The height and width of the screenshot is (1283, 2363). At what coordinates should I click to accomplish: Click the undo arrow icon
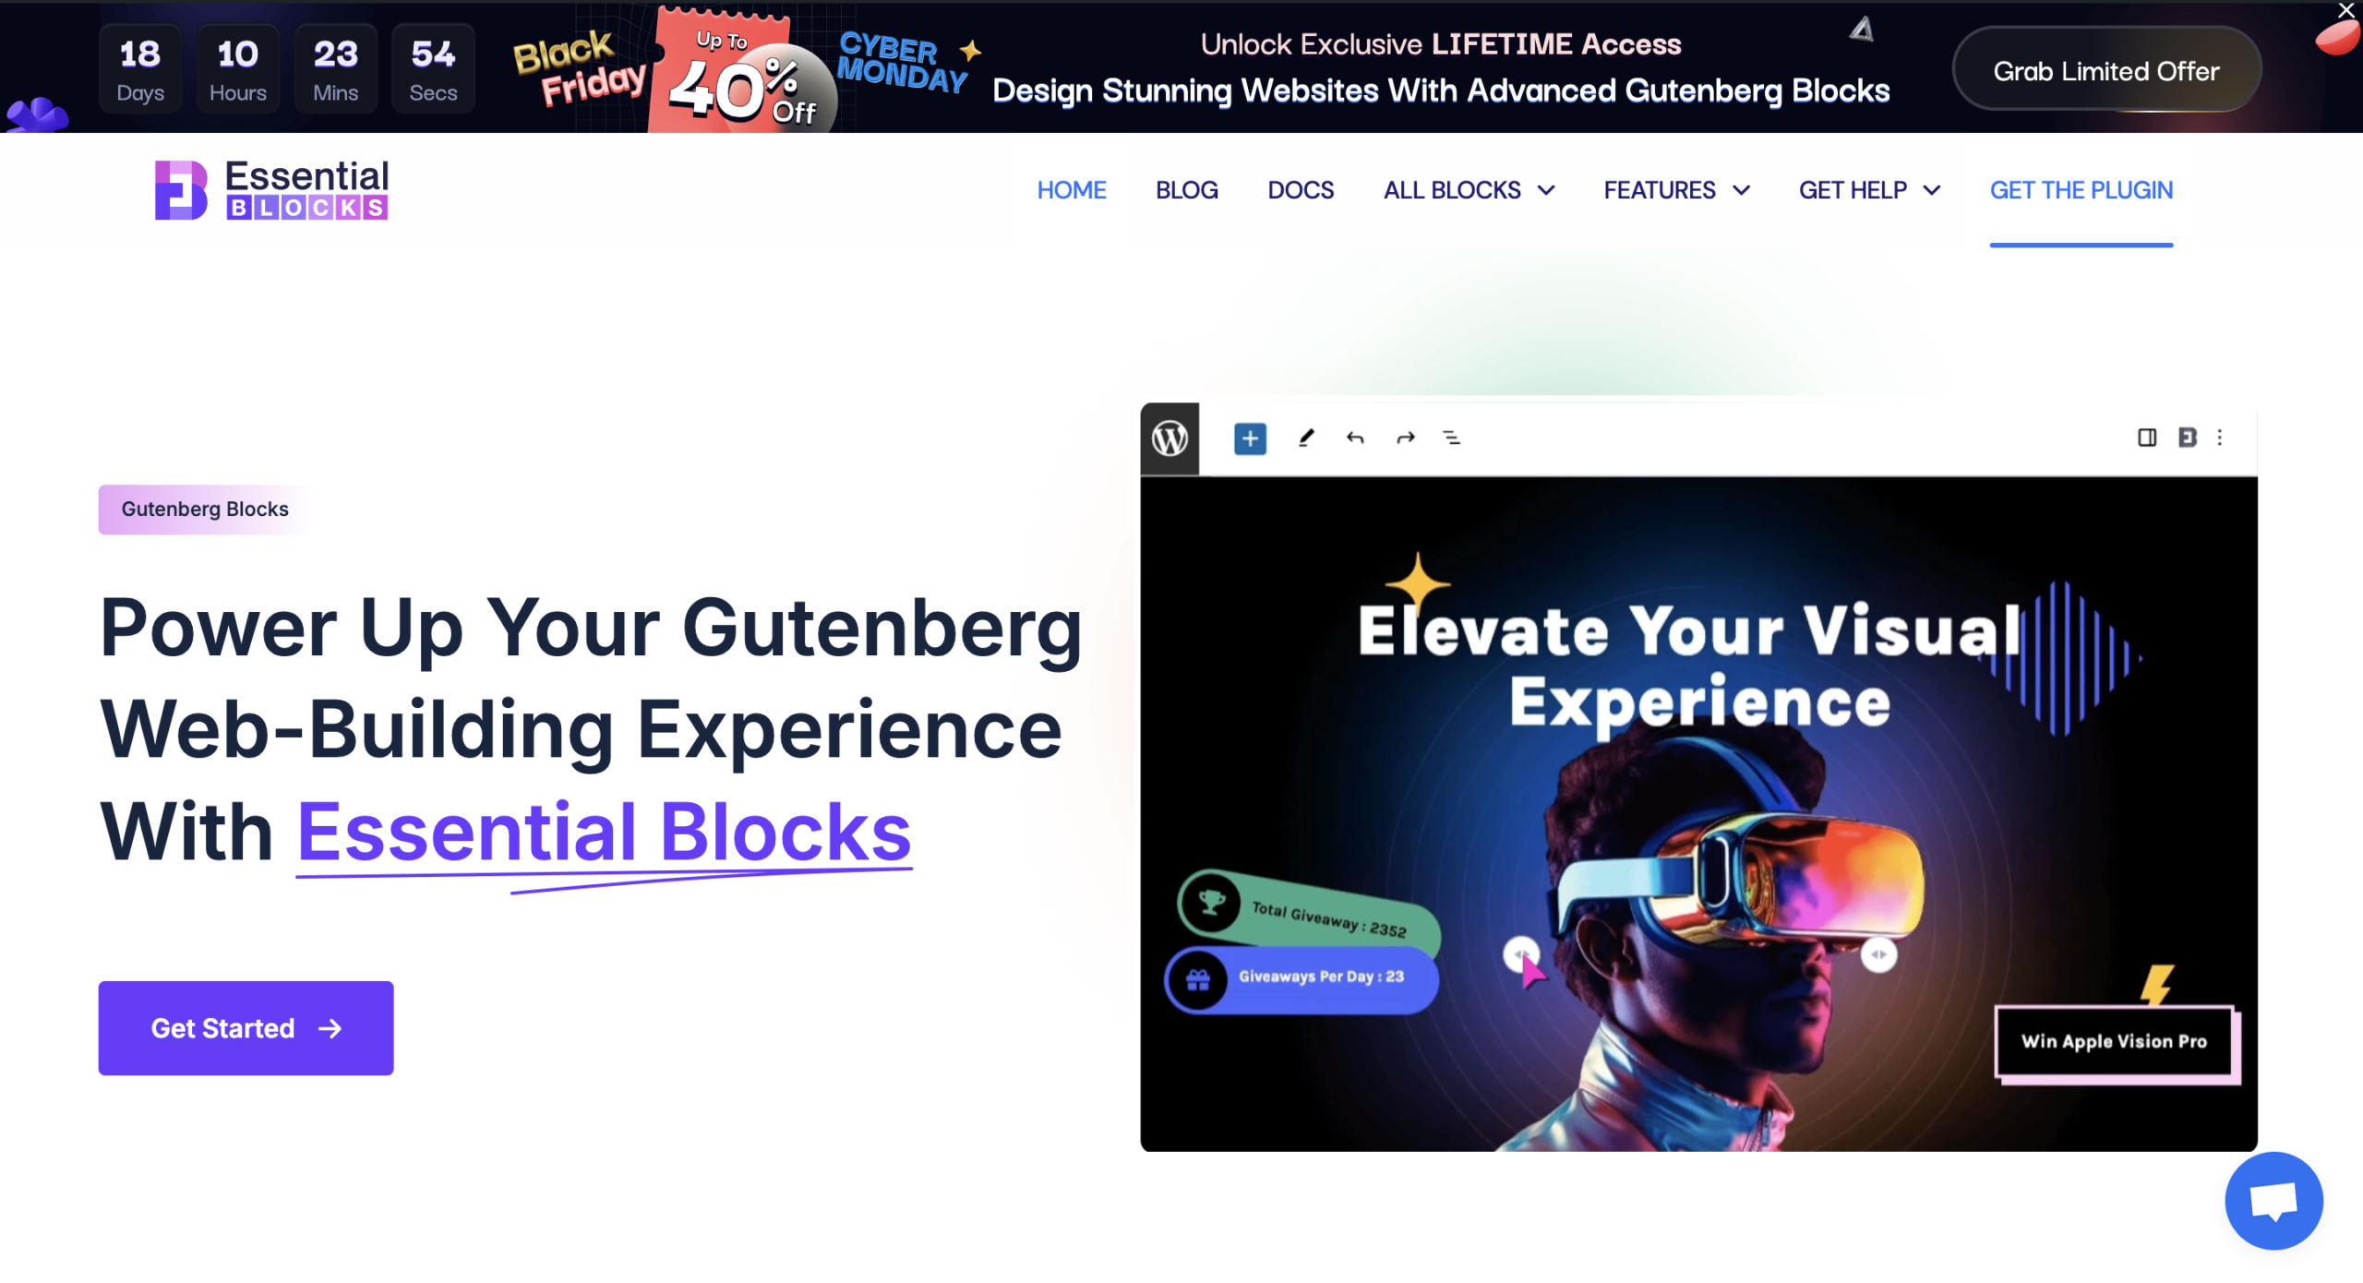click(x=1354, y=438)
